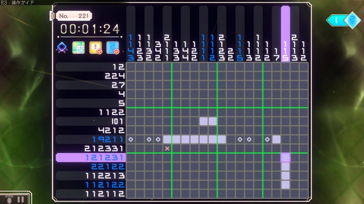This screenshot has width=364, height=204.
Task: Expand the tab handle left of No. 221
Action: 52,16
